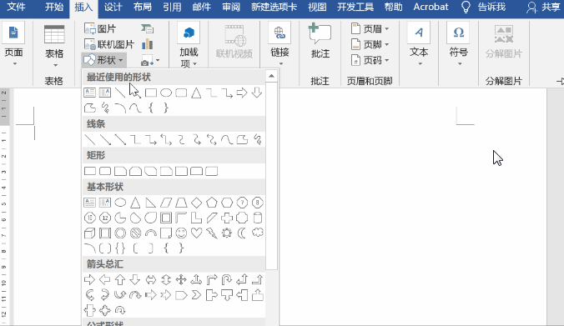Select the folded corner shape
The image size is (564, 326).
[166, 233]
